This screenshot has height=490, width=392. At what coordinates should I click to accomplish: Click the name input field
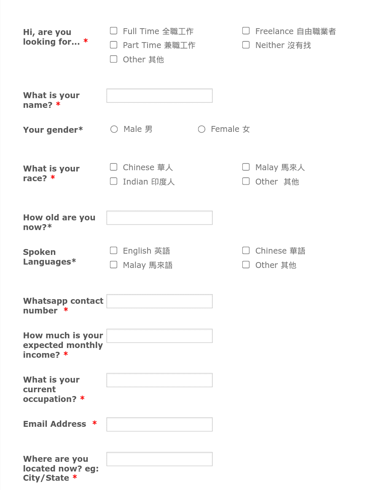click(159, 96)
